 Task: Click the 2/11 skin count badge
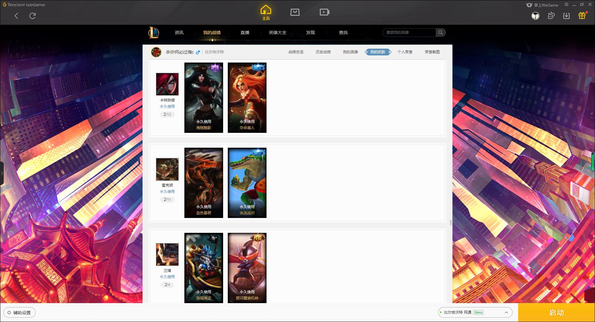(x=167, y=200)
